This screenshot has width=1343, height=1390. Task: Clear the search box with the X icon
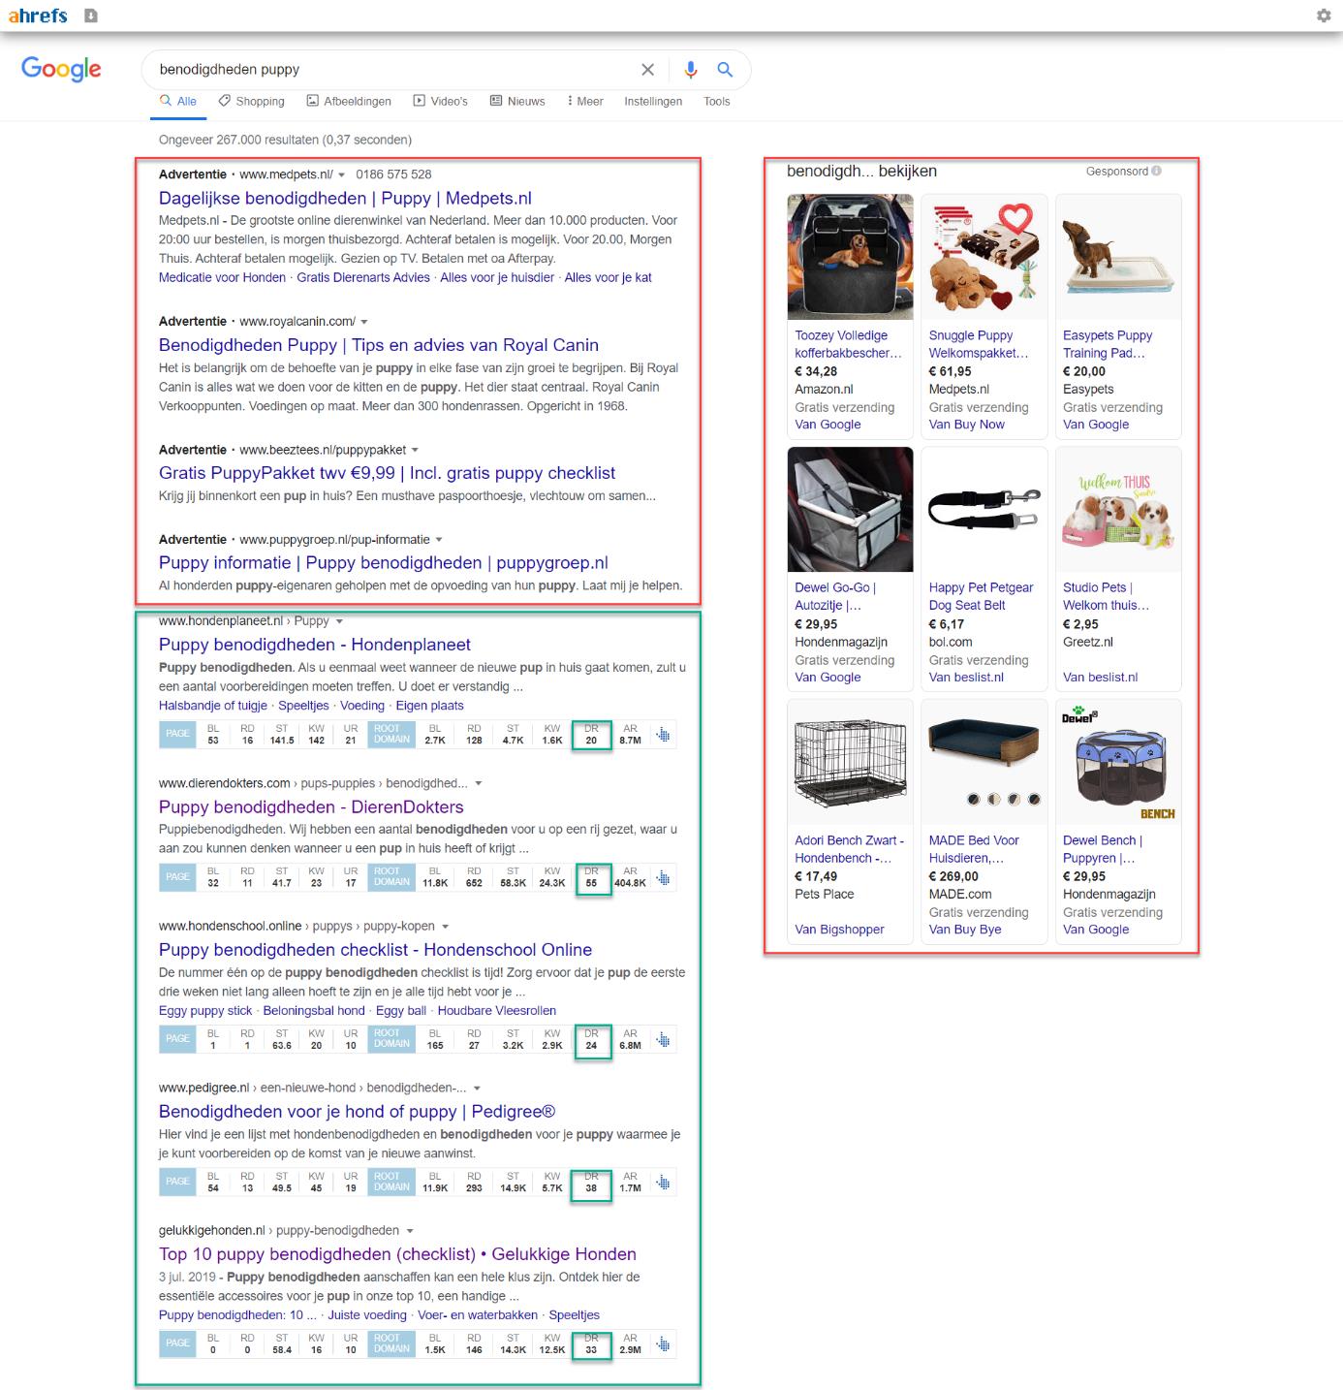(x=647, y=70)
